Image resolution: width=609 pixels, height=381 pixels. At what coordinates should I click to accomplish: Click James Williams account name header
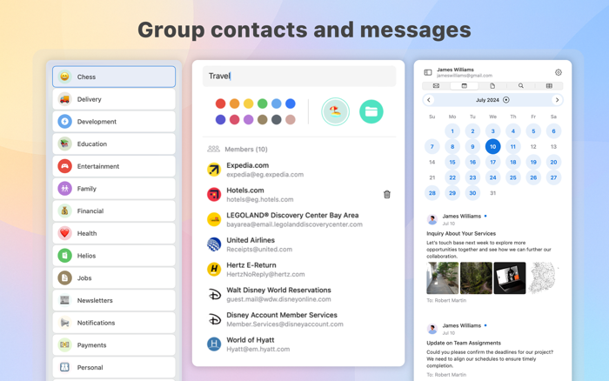455,70
